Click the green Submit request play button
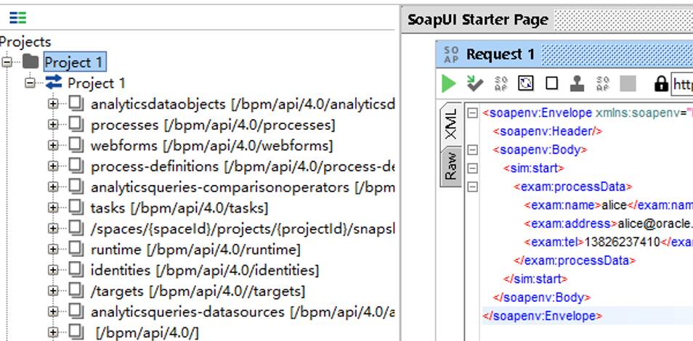Image resolution: width=693 pixels, height=341 pixels. pos(449,83)
